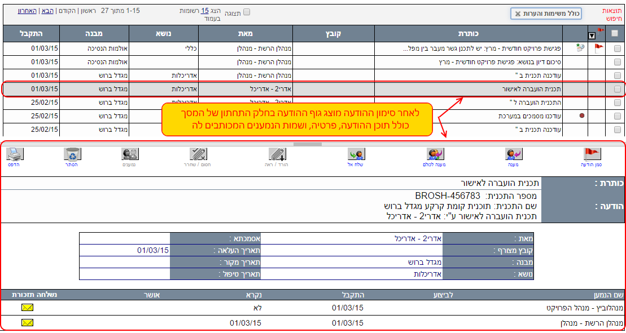Send reminder envelope for מנהלוביץ - מנהל הפרויקט
Image resolution: width=626 pixels, height=333 pixels.
(x=27, y=308)
